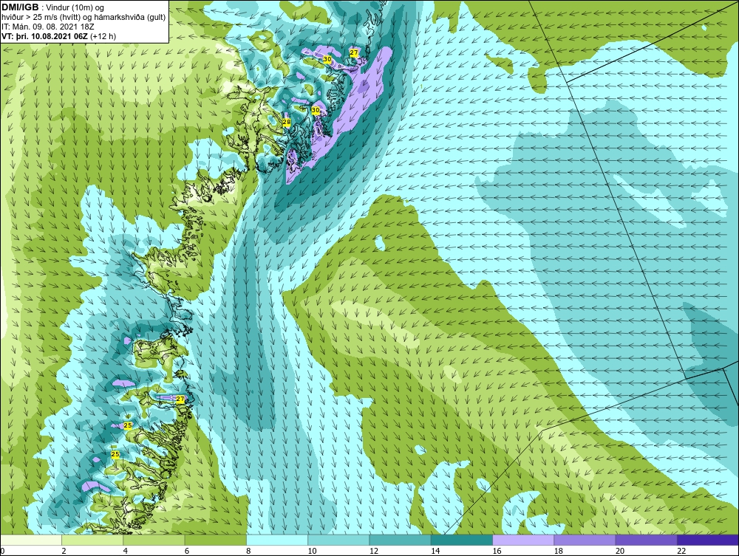Click the '4' scale label under color bar
Image resolution: width=739 pixels, height=556 pixels.
coord(126,551)
